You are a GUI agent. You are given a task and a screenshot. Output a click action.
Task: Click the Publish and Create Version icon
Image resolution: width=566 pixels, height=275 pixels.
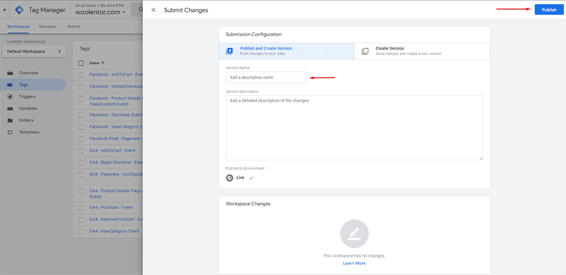[x=230, y=51]
